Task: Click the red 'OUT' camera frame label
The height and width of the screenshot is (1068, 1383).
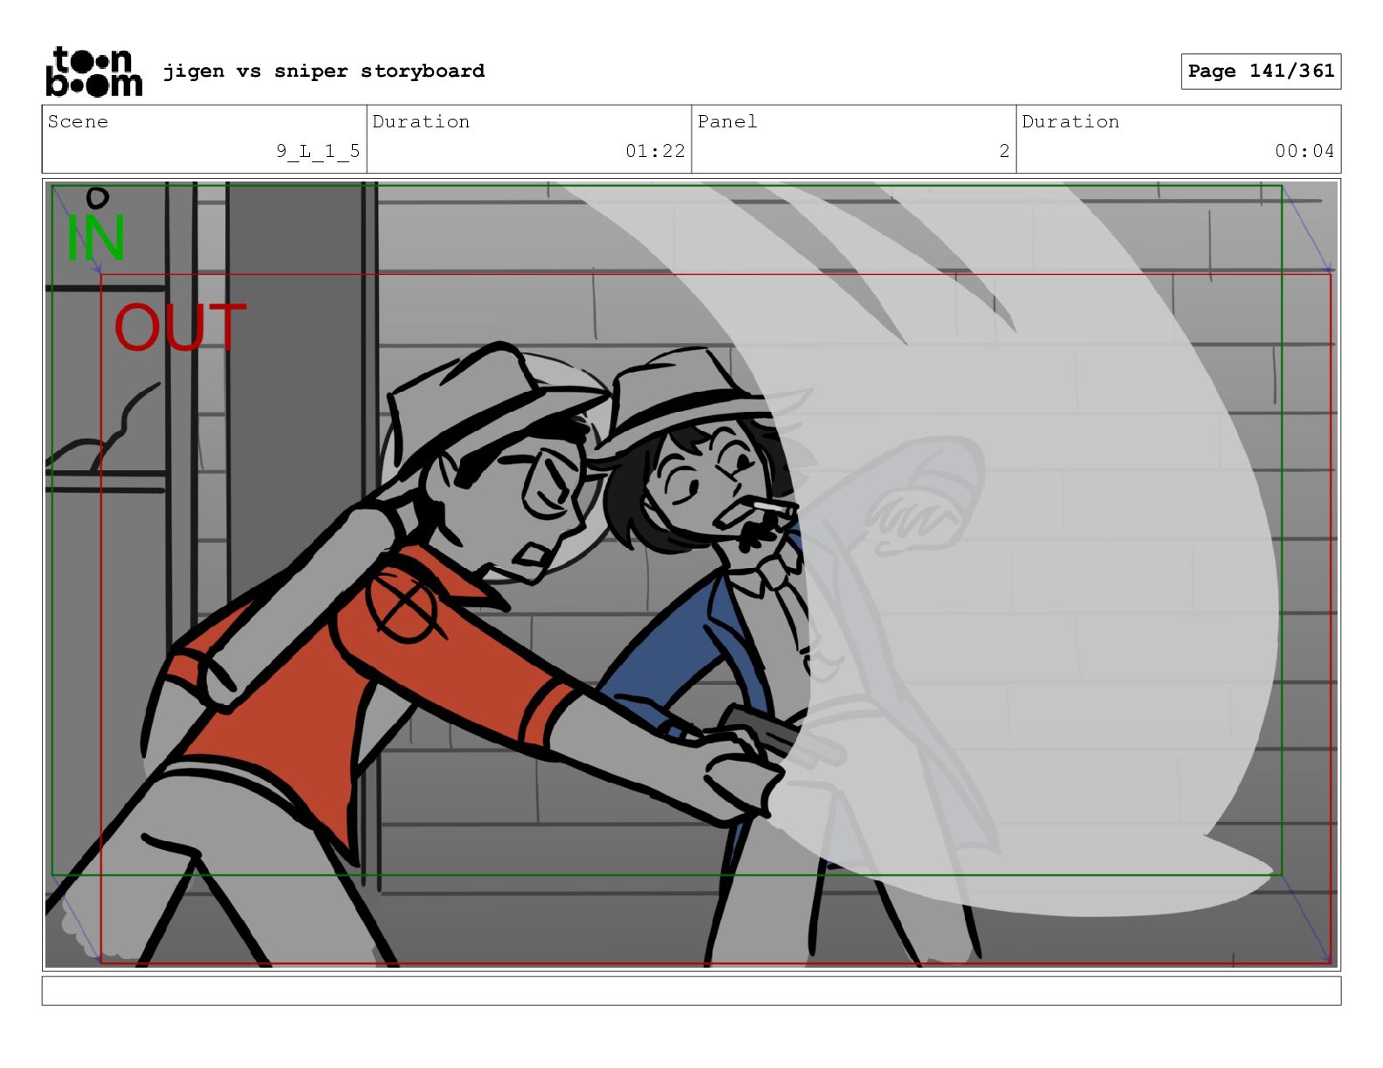Action: pyautogui.click(x=180, y=327)
